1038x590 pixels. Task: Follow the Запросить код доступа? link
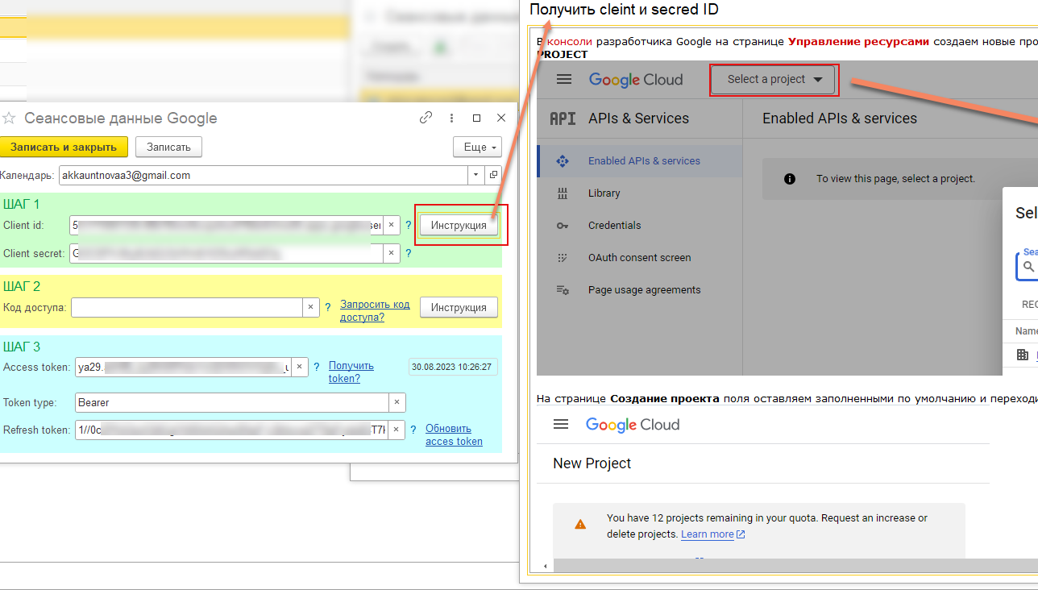(x=375, y=310)
